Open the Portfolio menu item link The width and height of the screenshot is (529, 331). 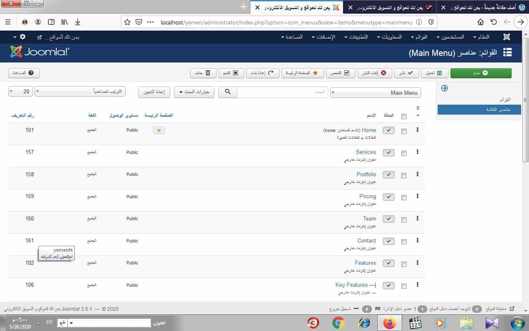pyautogui.click(x=366, y=174)
